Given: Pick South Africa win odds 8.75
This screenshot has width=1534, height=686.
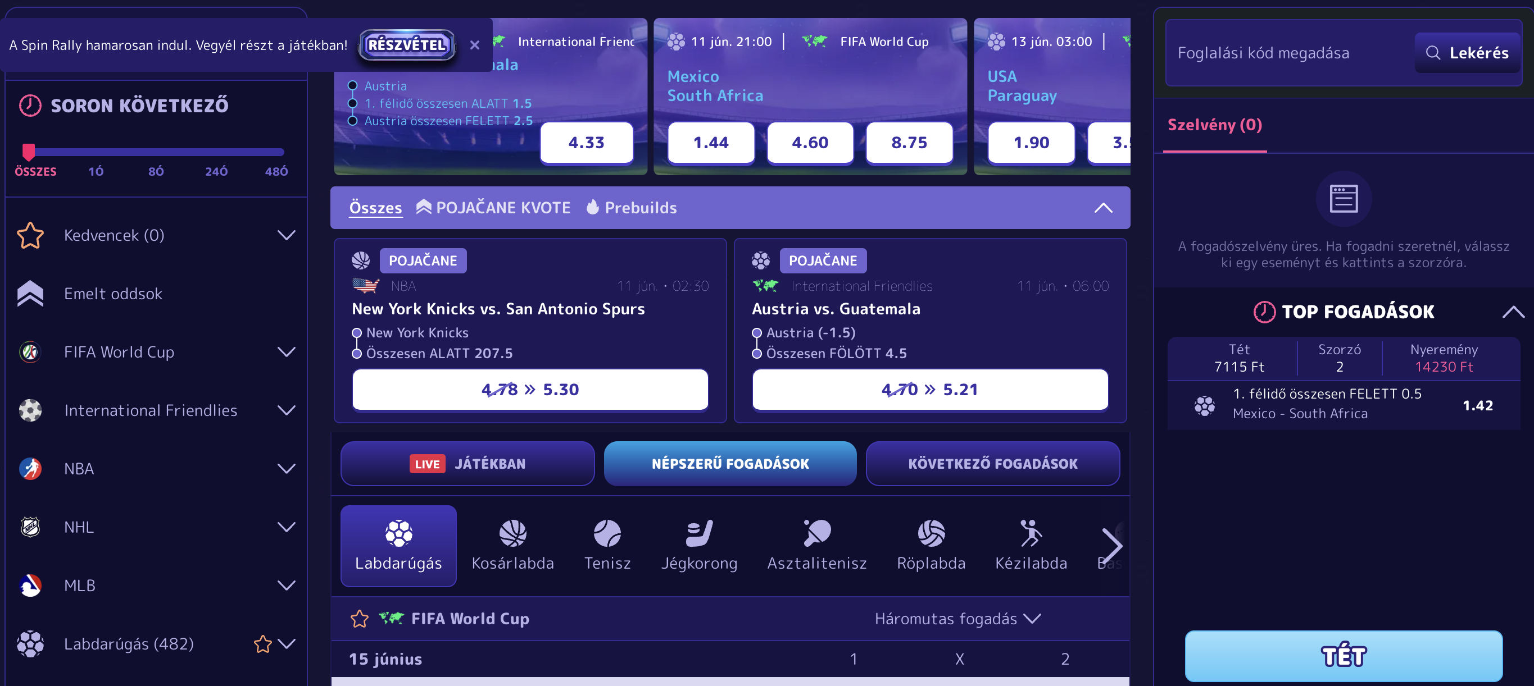Looking at the screenshot, I should [909, 143].
